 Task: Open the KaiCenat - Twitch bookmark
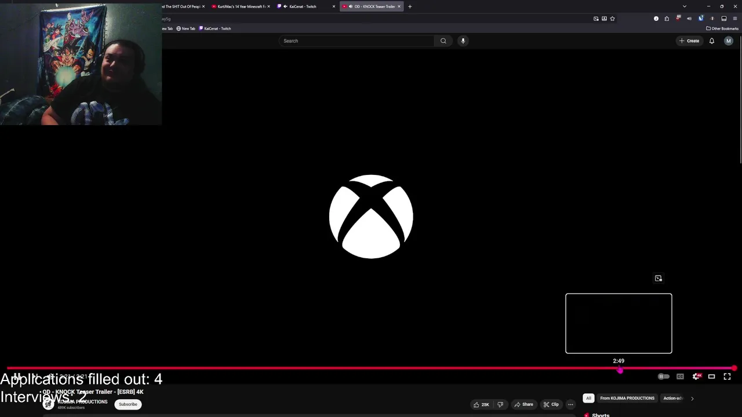tap(215, 28)
